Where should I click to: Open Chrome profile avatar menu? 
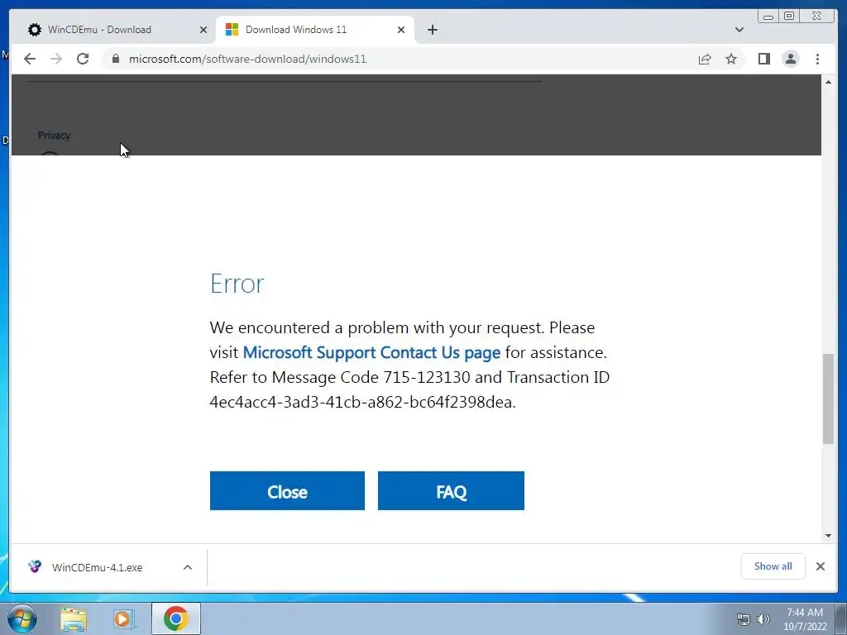pyautogui.click(x=790, y=59)
